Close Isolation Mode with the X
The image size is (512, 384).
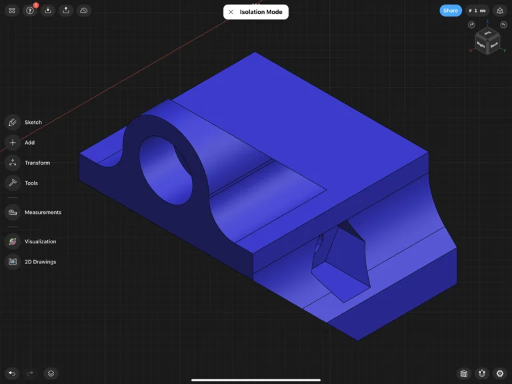[231, 12]
